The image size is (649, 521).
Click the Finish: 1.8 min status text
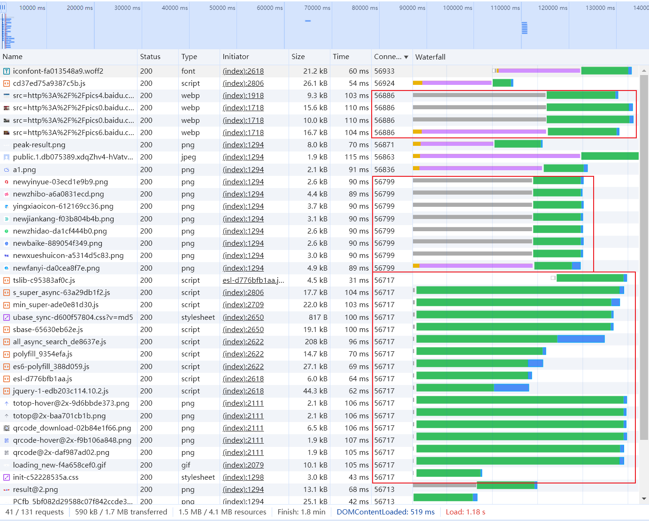point(301,512)
